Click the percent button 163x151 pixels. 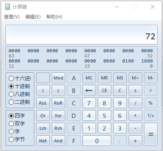click(x=151, y=103)
